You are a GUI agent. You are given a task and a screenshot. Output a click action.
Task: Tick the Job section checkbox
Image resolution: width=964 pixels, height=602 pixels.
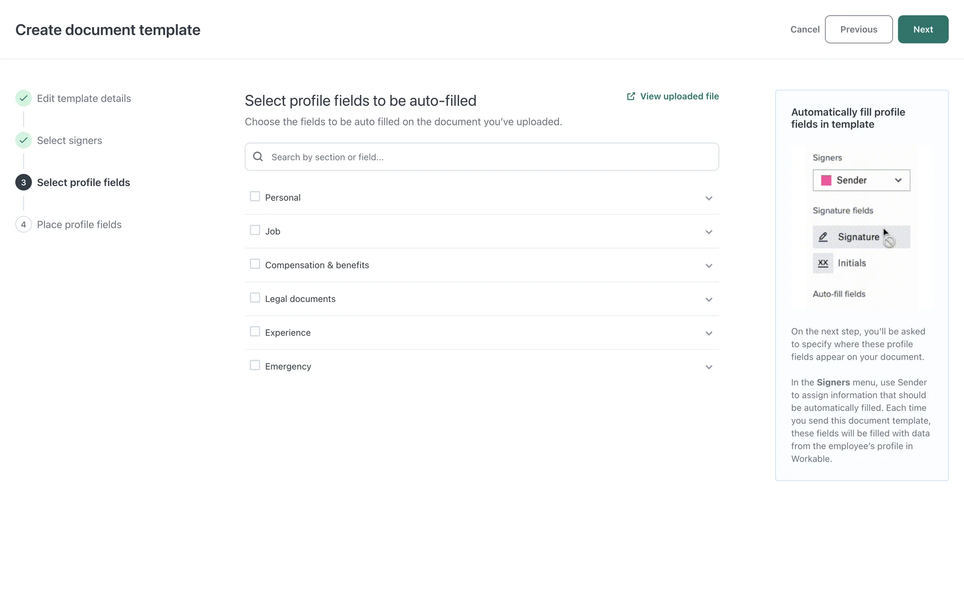point(255,230)
